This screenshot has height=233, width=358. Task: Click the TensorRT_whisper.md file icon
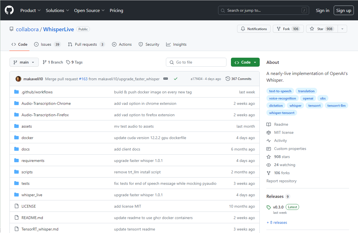pyautogui.click(x=16, y=229)
